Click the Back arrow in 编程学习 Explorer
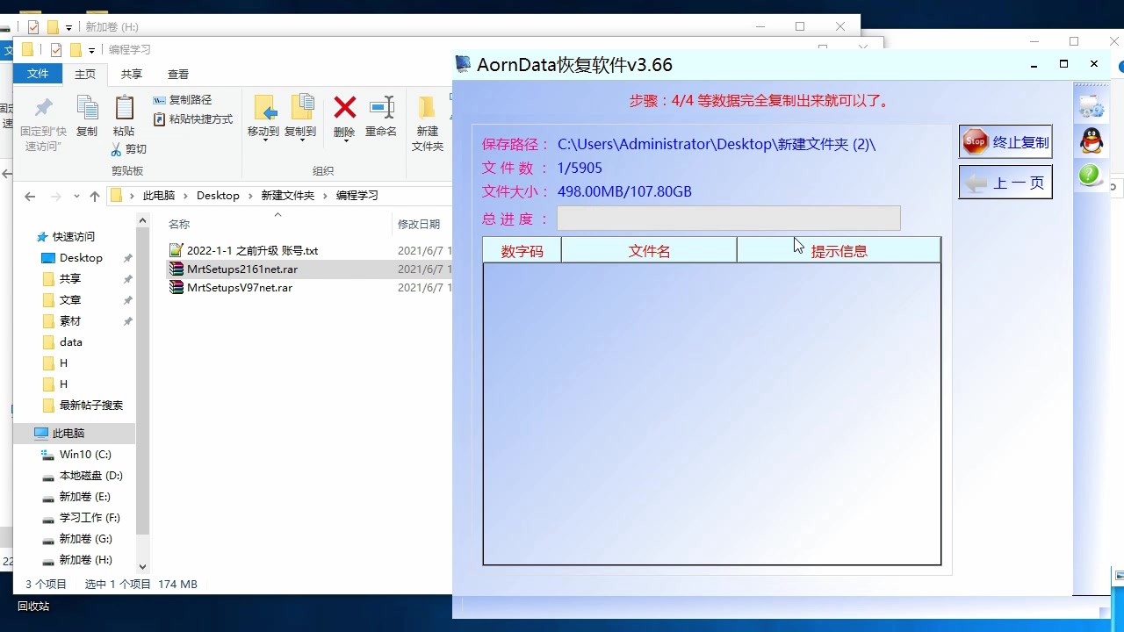The width and height of the screenshot is (1124, 632). pos(30,196)
